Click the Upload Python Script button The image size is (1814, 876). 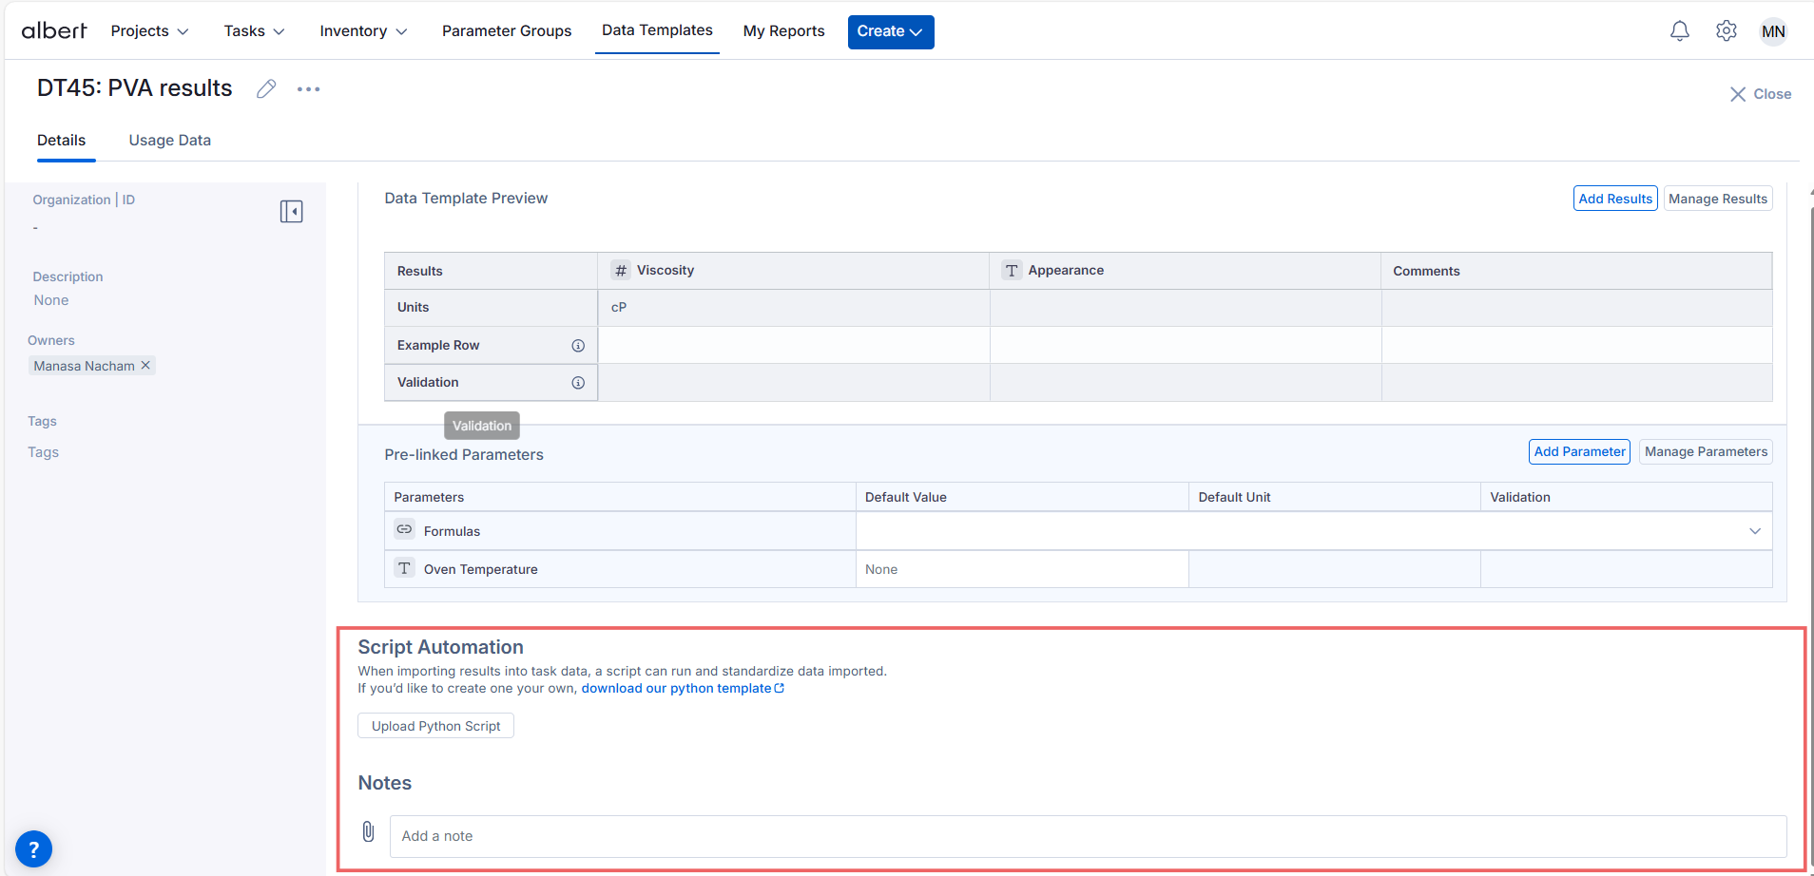[435, 726]
